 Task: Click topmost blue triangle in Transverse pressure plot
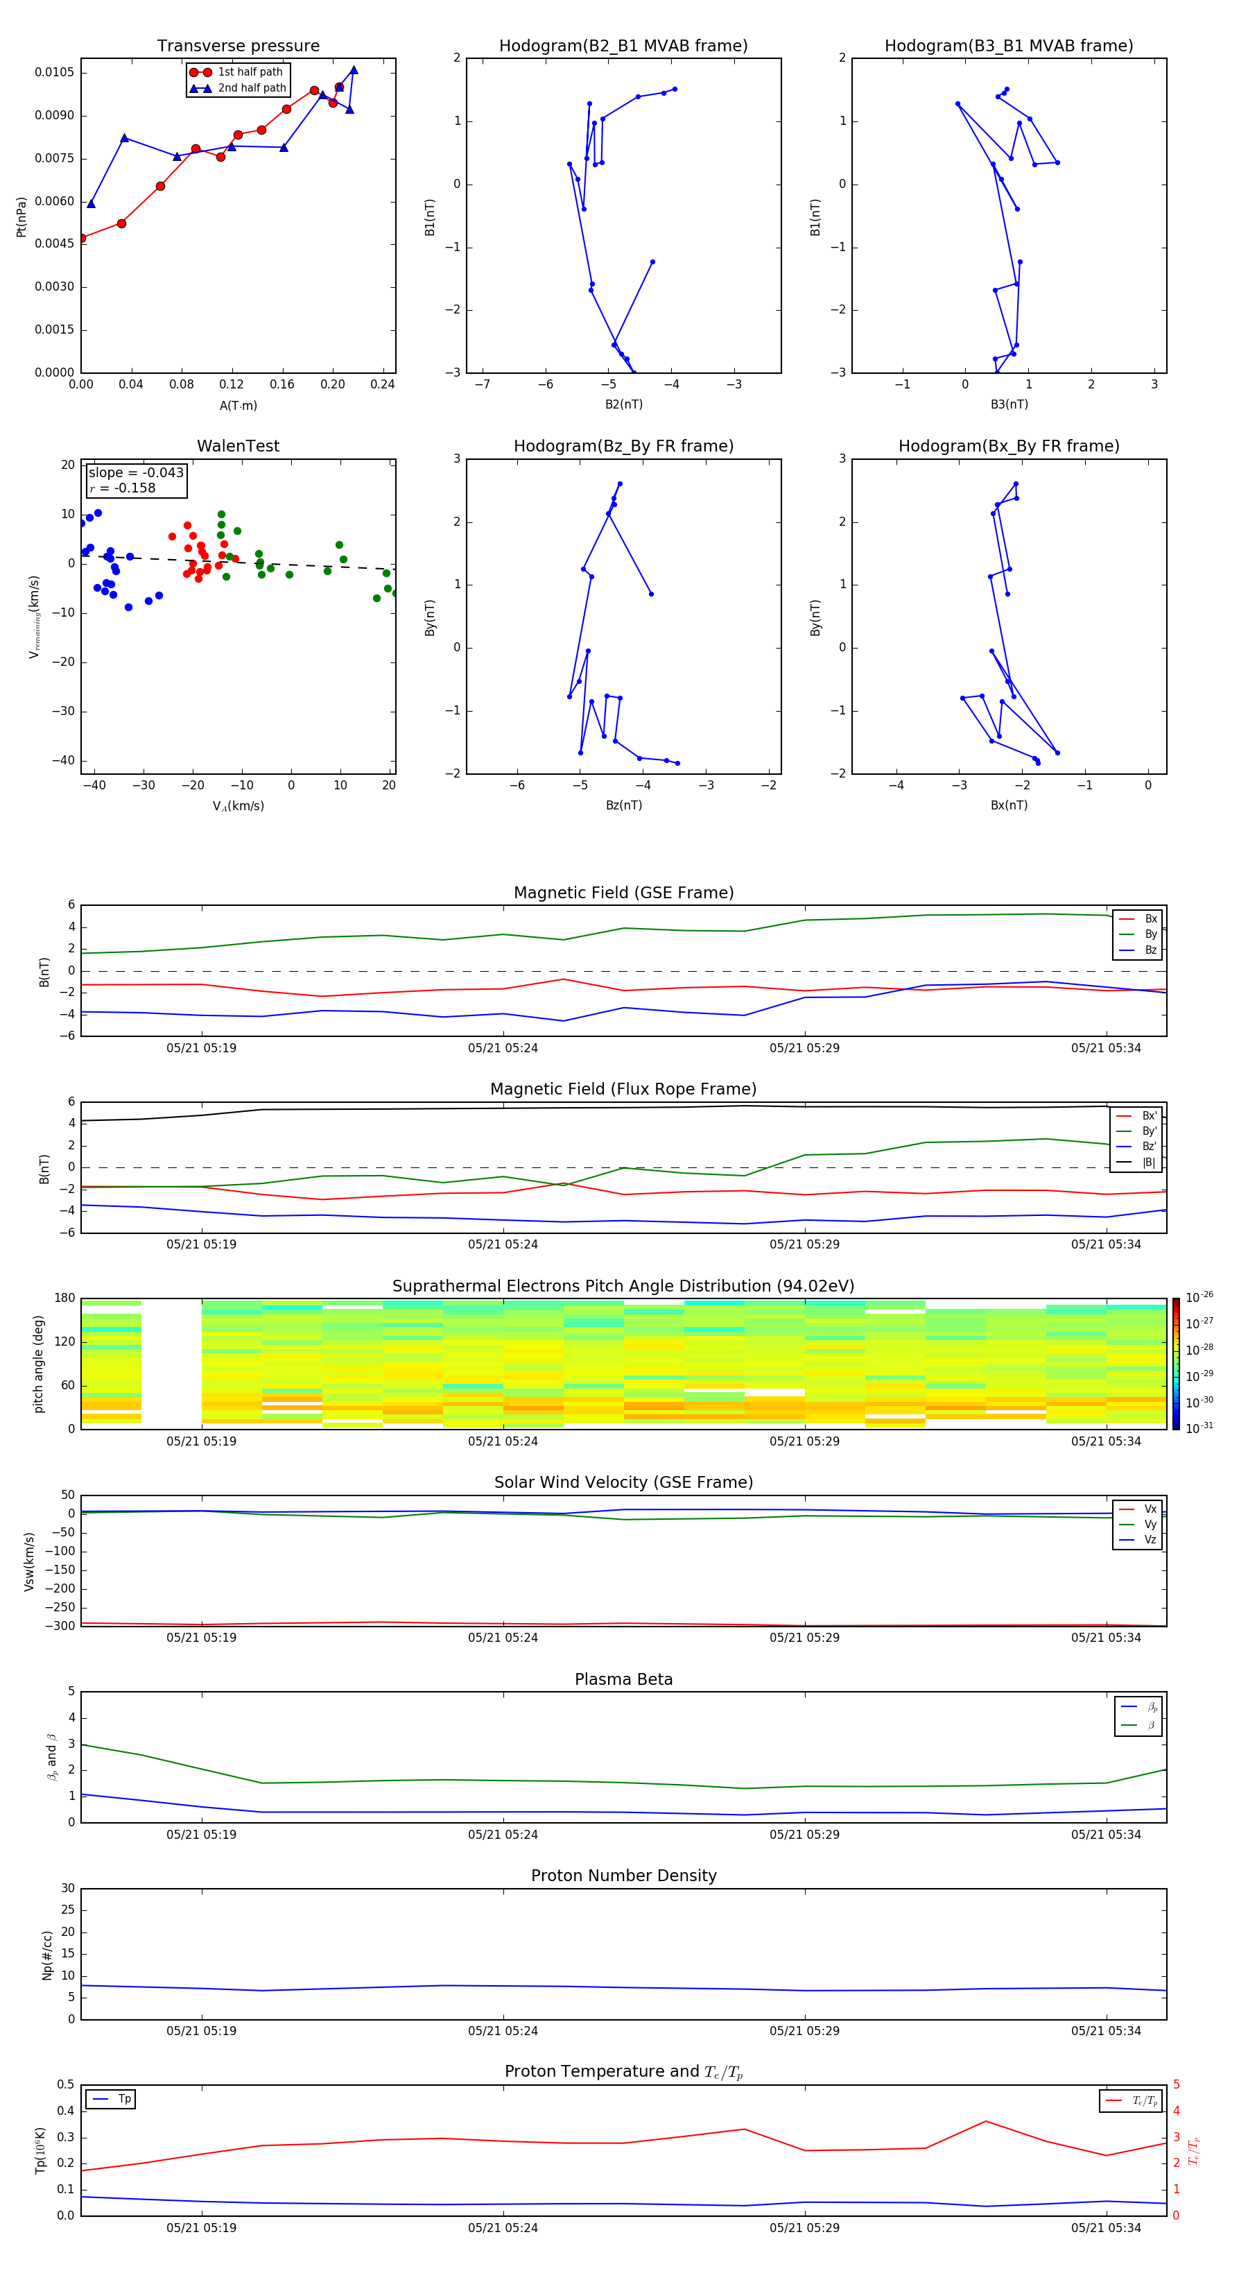coord(354,70)
